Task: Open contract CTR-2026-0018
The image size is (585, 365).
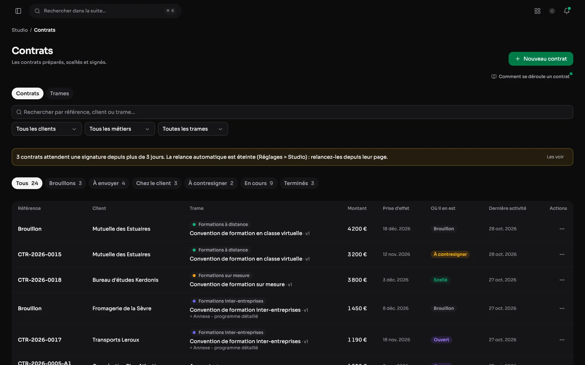Action: click(x=39, y=280)
